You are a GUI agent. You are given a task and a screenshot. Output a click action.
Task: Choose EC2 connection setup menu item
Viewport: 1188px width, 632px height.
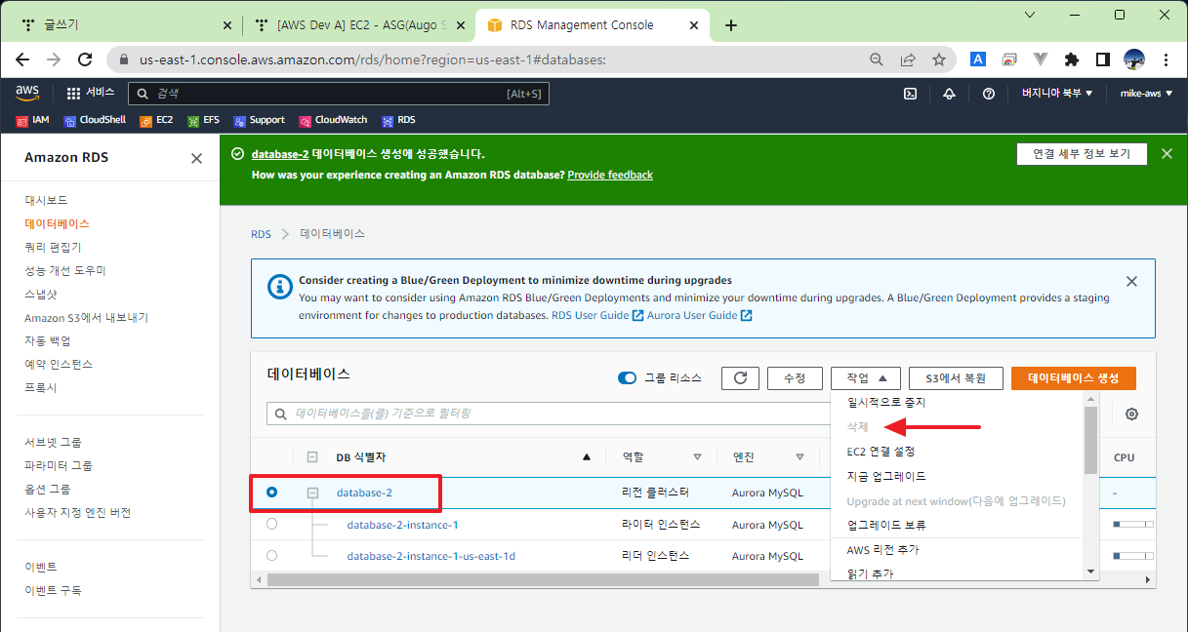coord(881,452)
